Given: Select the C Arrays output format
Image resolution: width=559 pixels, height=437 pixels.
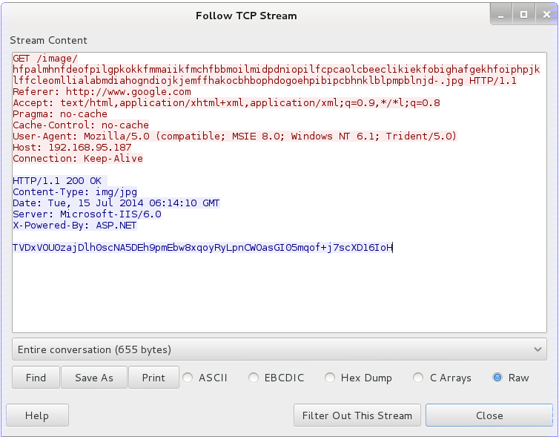Looking at the screenshot, I should [x=419, y=378].
